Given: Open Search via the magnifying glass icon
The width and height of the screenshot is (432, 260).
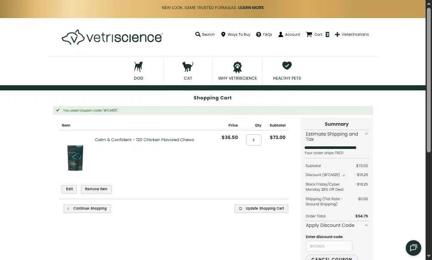Looking at the screenshot, I should [x=198, y=34].
